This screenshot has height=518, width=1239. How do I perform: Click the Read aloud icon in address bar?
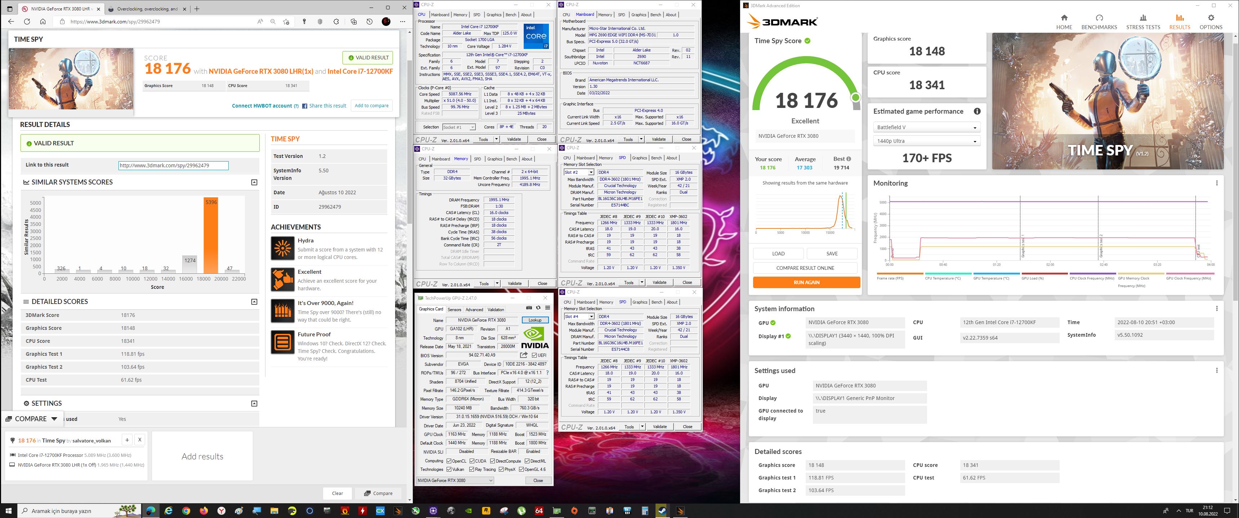(x=260, y=22)
